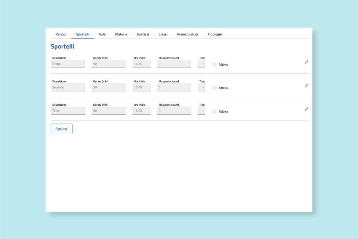Viewport: 358px width, 239px height.
Task: Click Durata field in Secondo row
Action: point(109,87)
